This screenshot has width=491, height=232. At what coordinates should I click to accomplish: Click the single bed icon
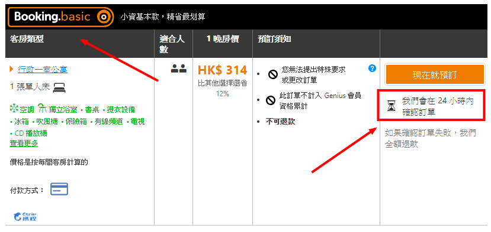point(59,87)
